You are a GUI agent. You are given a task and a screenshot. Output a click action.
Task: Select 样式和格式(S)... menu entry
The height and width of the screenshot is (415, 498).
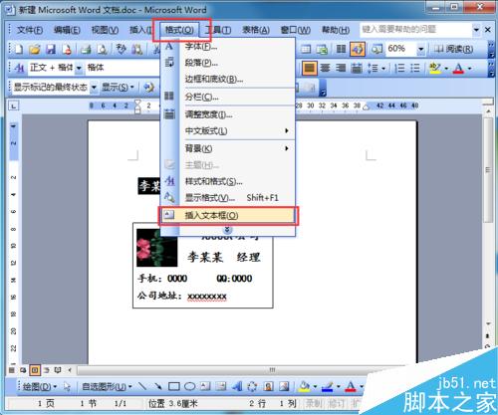[228, 181]
